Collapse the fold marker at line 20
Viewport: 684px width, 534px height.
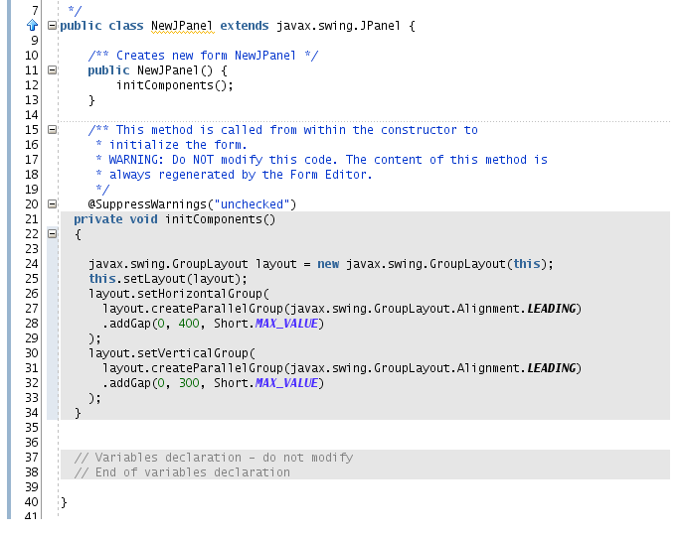52,203
